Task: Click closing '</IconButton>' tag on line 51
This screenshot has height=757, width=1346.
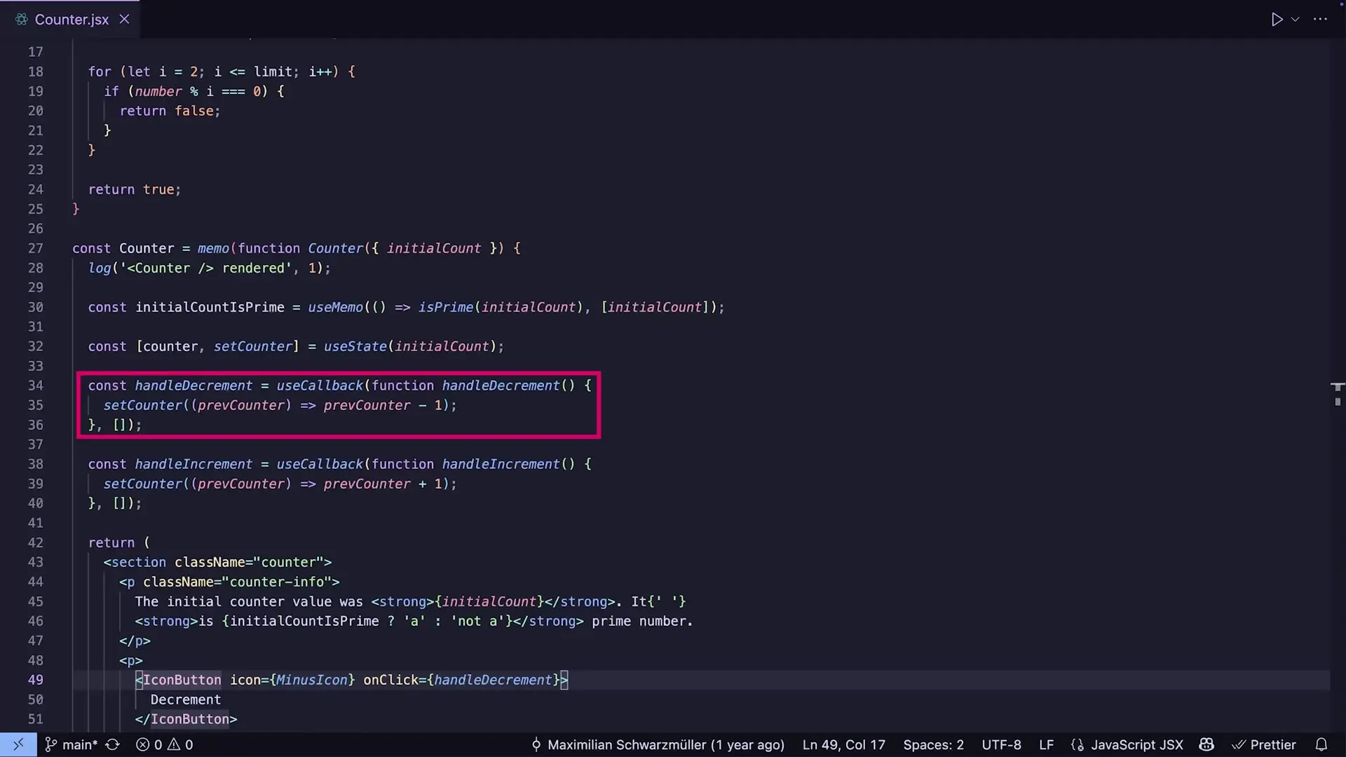Action: click(186, 719)
